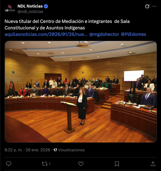Click the Grok slashed-circle icon
This screenshot has height=171, width=161.
coord(147,6)
